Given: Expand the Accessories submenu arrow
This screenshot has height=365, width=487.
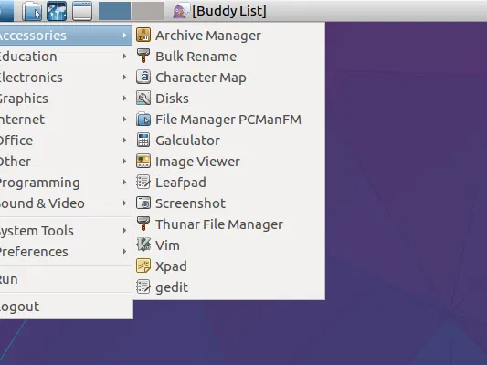Looking at the screenshot, I should pyautogui.click(x=124, y=36).
